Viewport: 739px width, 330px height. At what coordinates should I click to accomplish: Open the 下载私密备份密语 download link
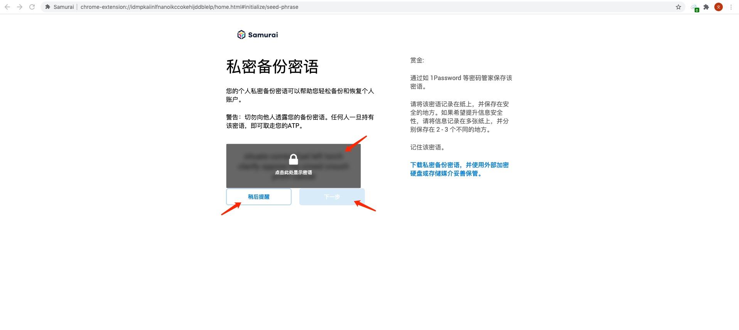point(459,169)
